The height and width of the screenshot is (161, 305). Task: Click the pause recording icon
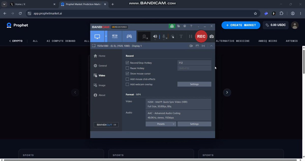(190, 37)
